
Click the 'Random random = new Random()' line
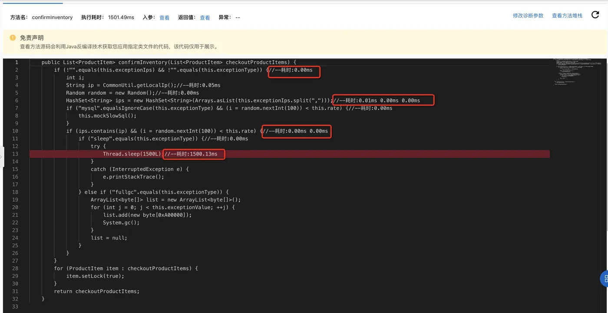click(x=132, y=93)
